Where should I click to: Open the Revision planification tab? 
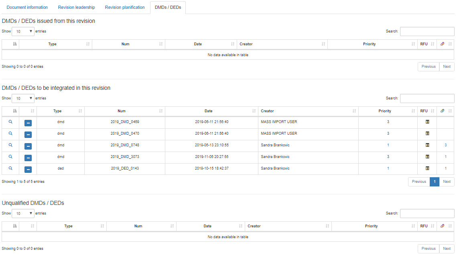pyautogui.click(x=125, y=8)
